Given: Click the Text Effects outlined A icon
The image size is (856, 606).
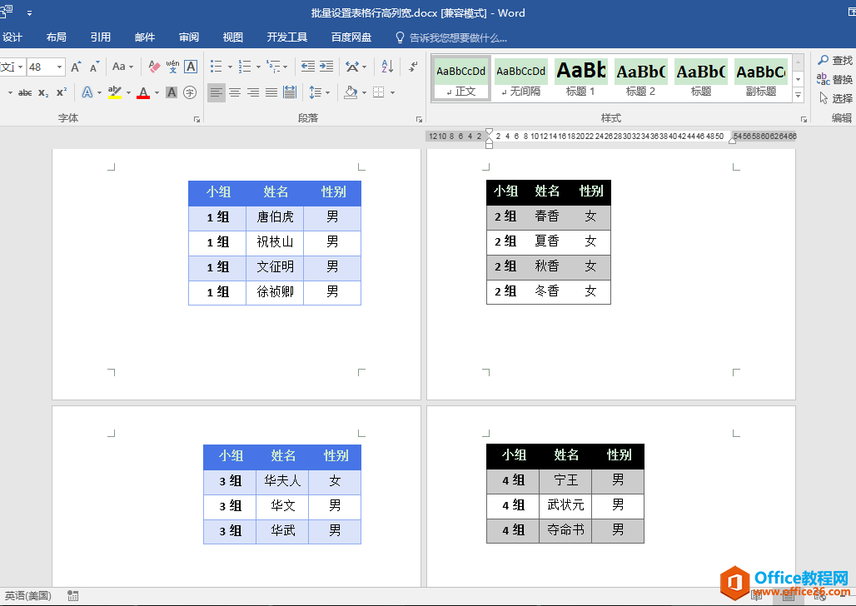Looking at the screenshot, I should coord(87,92).
